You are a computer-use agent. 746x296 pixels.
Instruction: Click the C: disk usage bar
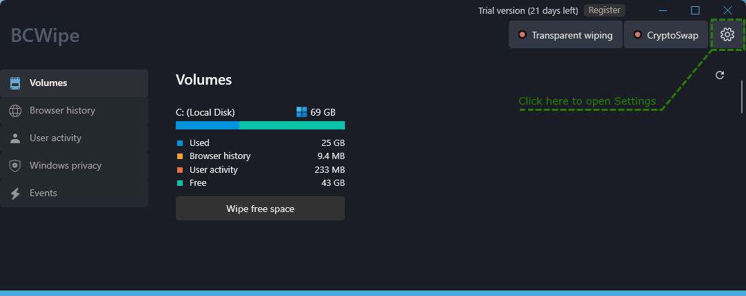pyautogui.click(x=260, y=125)
